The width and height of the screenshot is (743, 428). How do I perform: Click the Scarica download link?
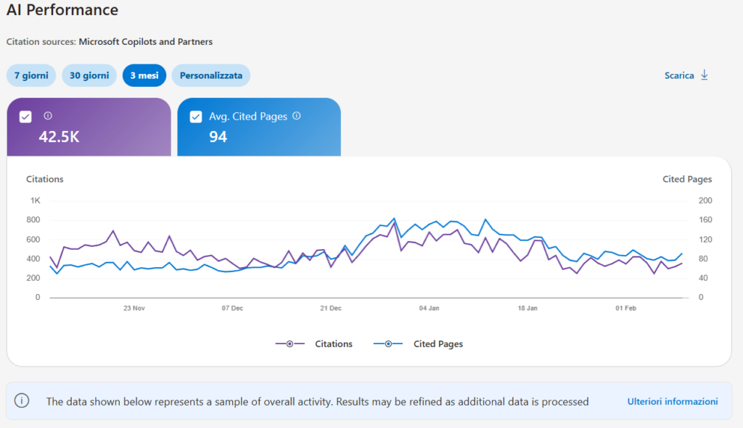(x=679, y=75)
